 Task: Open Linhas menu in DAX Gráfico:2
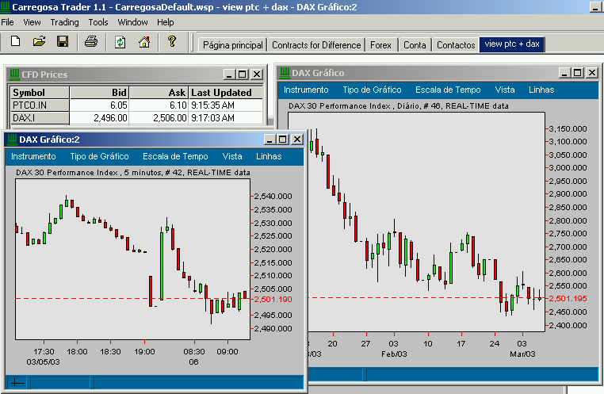tap(269, 156)
